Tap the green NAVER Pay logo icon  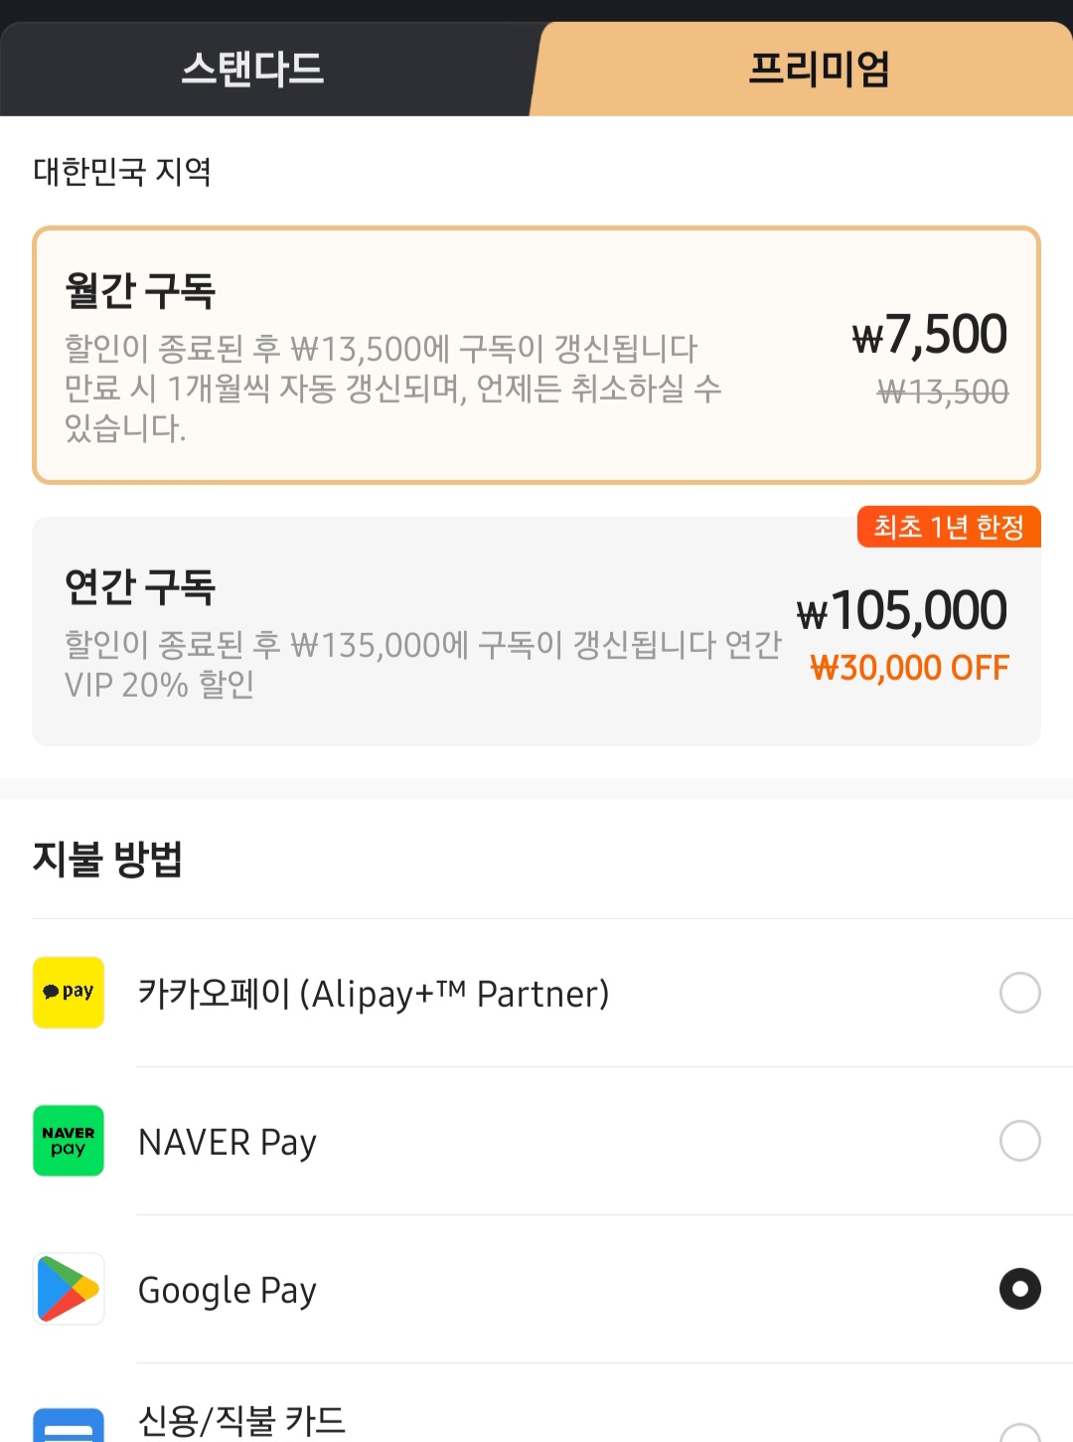click(x=69, y=1140)
